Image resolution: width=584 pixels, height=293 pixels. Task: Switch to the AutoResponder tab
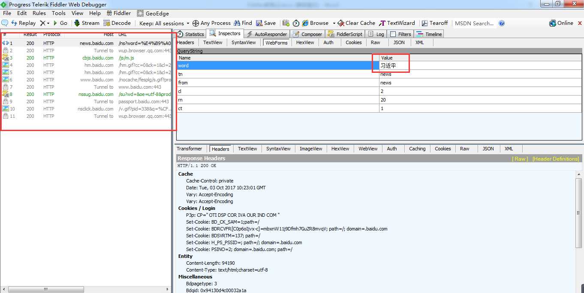(x=266, y=34)
